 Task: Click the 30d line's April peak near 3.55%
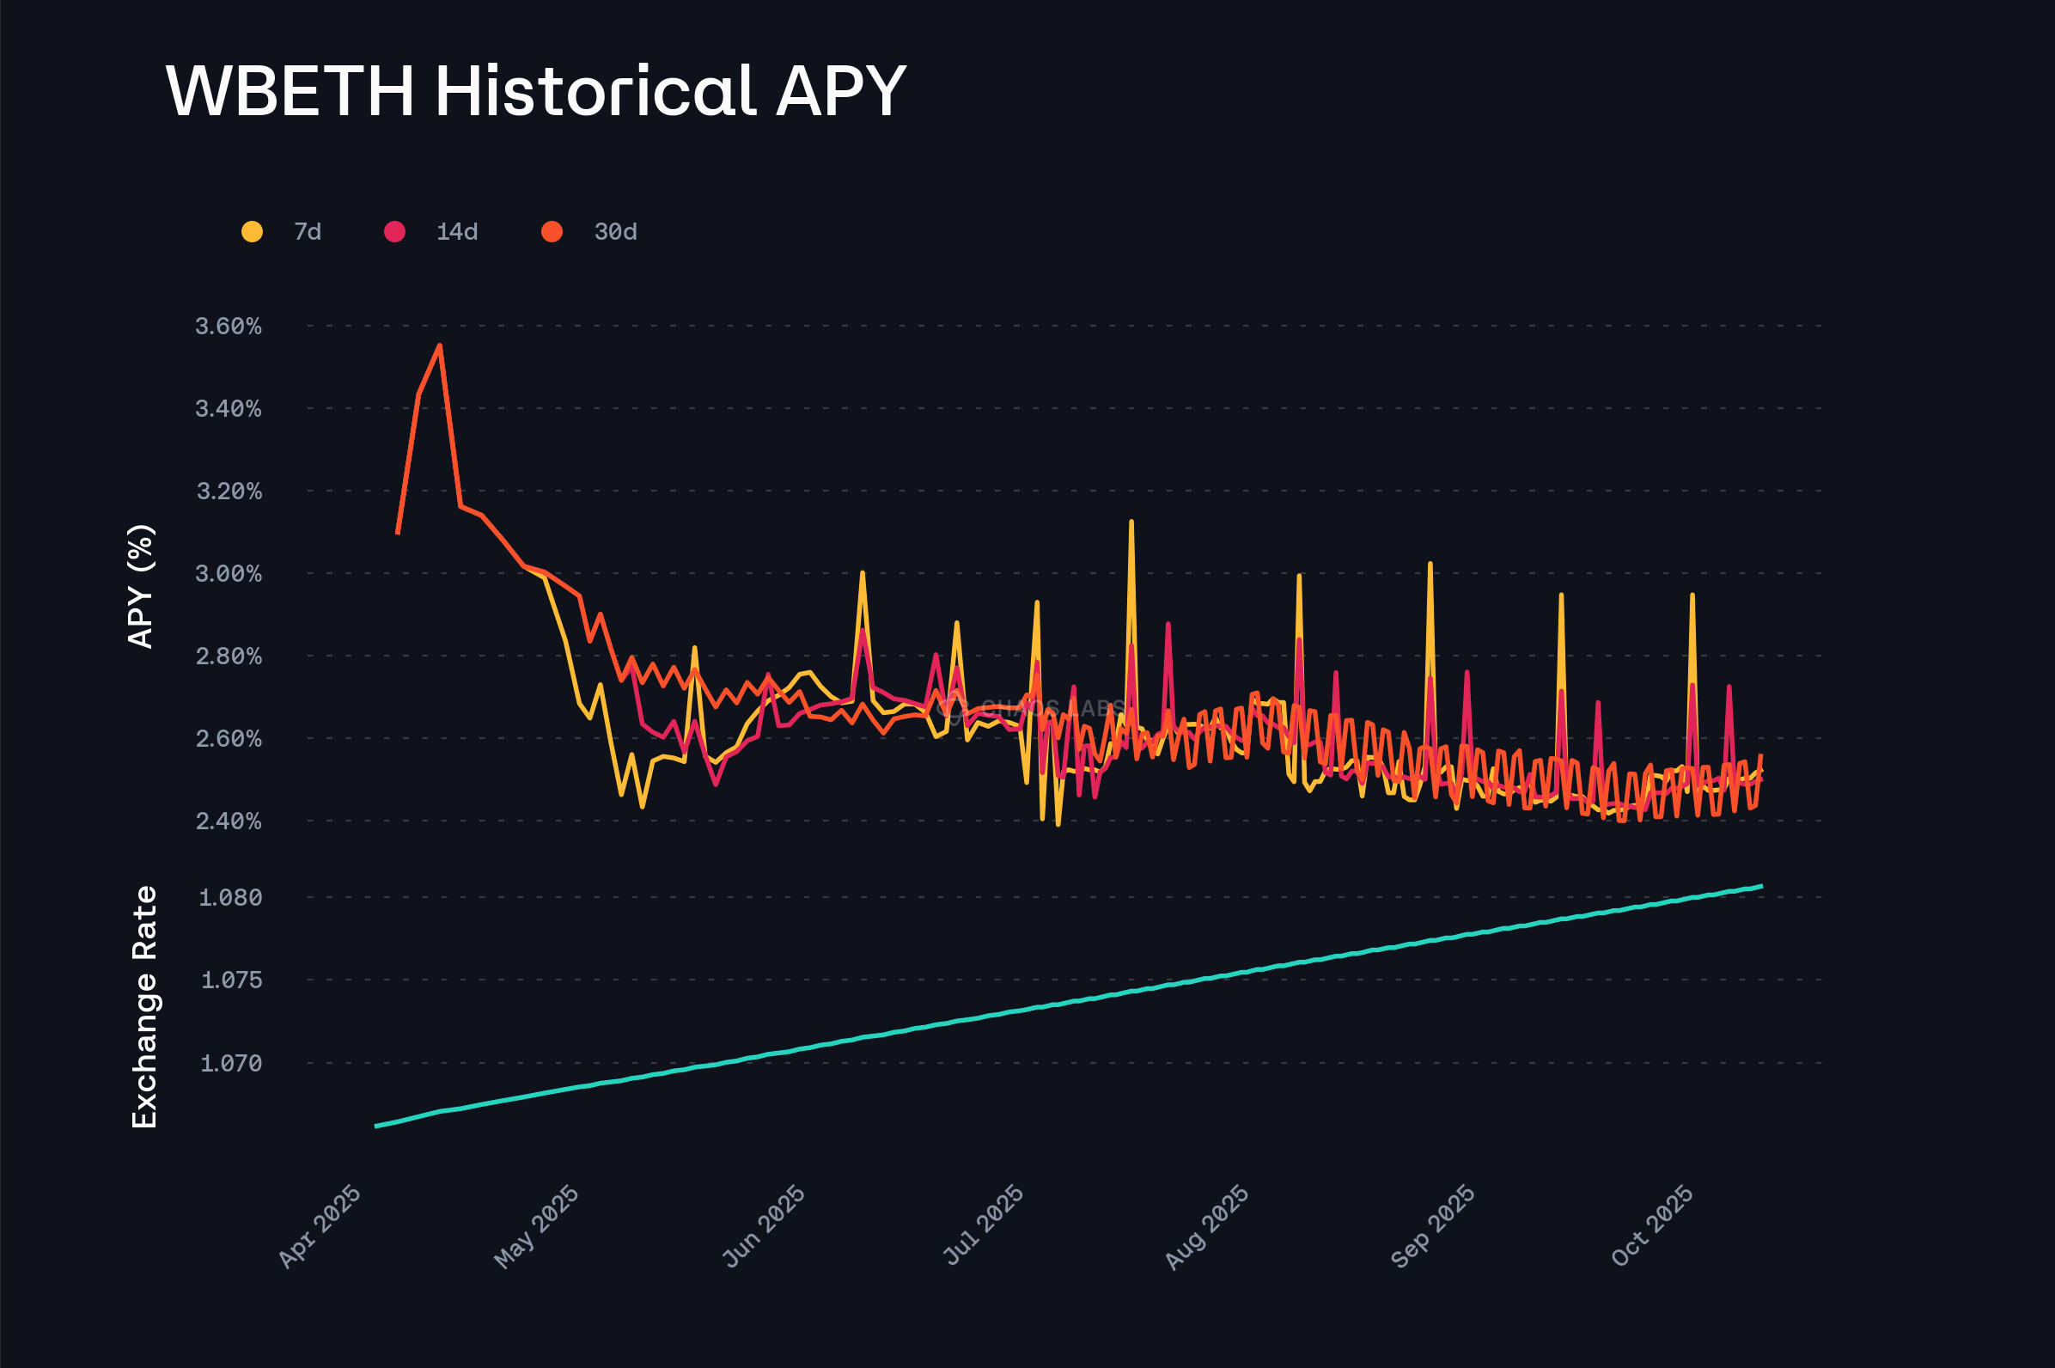(x=440, y=345)
